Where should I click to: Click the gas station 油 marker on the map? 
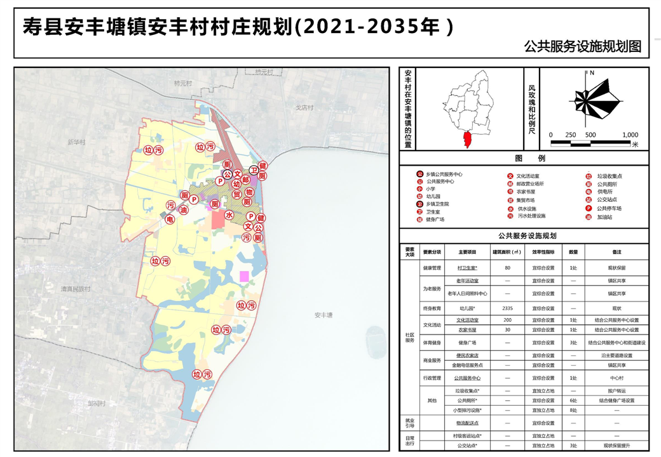point(184,209)
